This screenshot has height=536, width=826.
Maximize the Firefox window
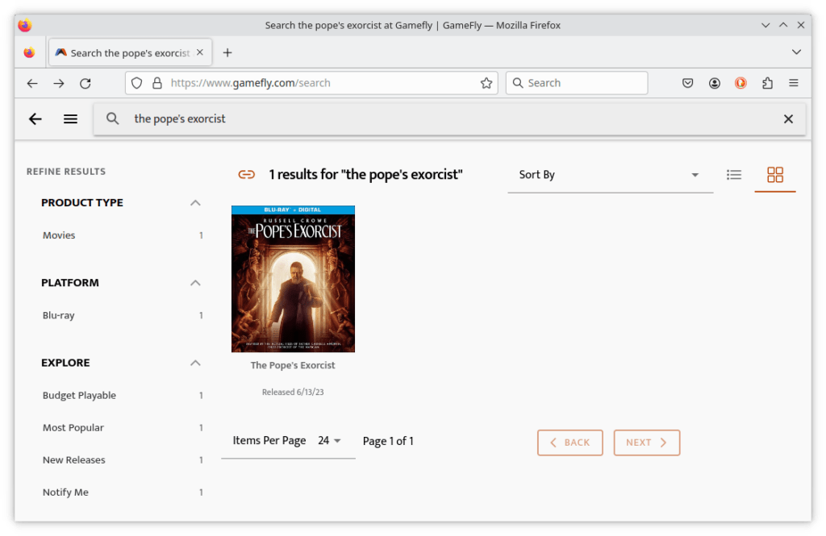pyautogui.click(x=783, y=25)
